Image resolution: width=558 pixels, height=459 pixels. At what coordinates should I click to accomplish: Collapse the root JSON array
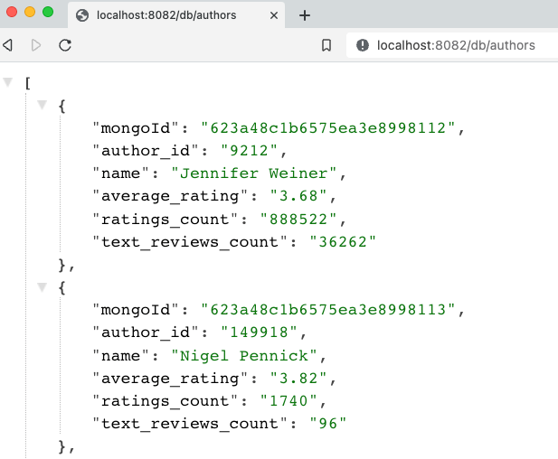(8, 82)
